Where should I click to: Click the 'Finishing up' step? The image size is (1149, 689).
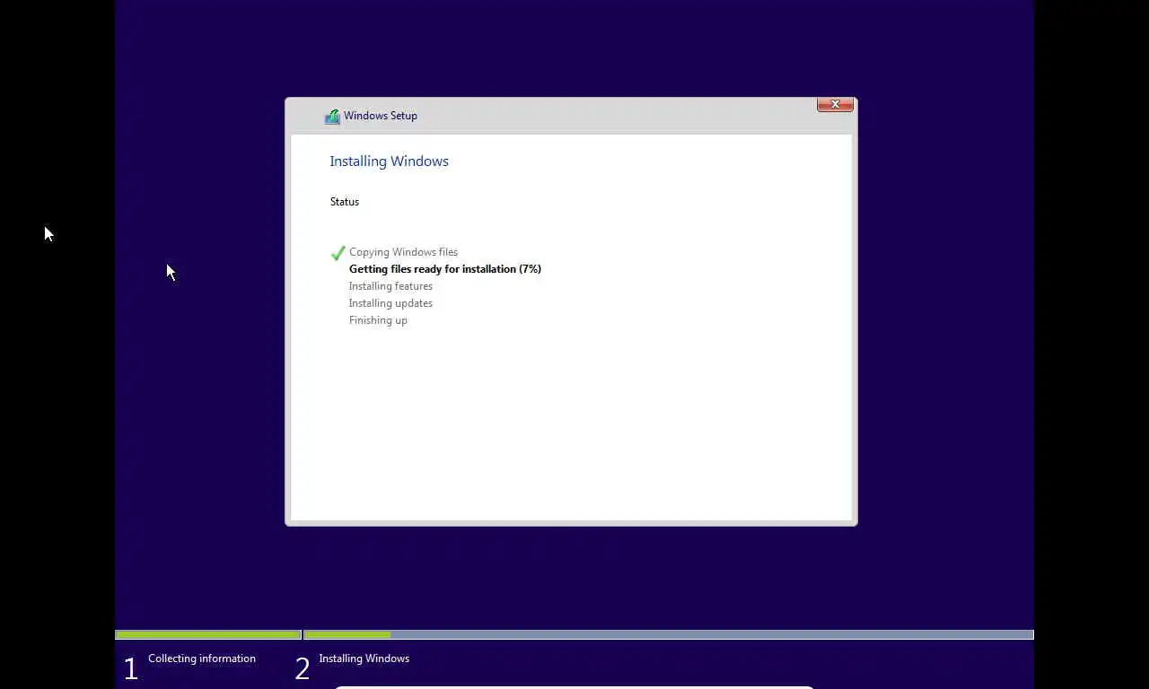coord(378,320)
